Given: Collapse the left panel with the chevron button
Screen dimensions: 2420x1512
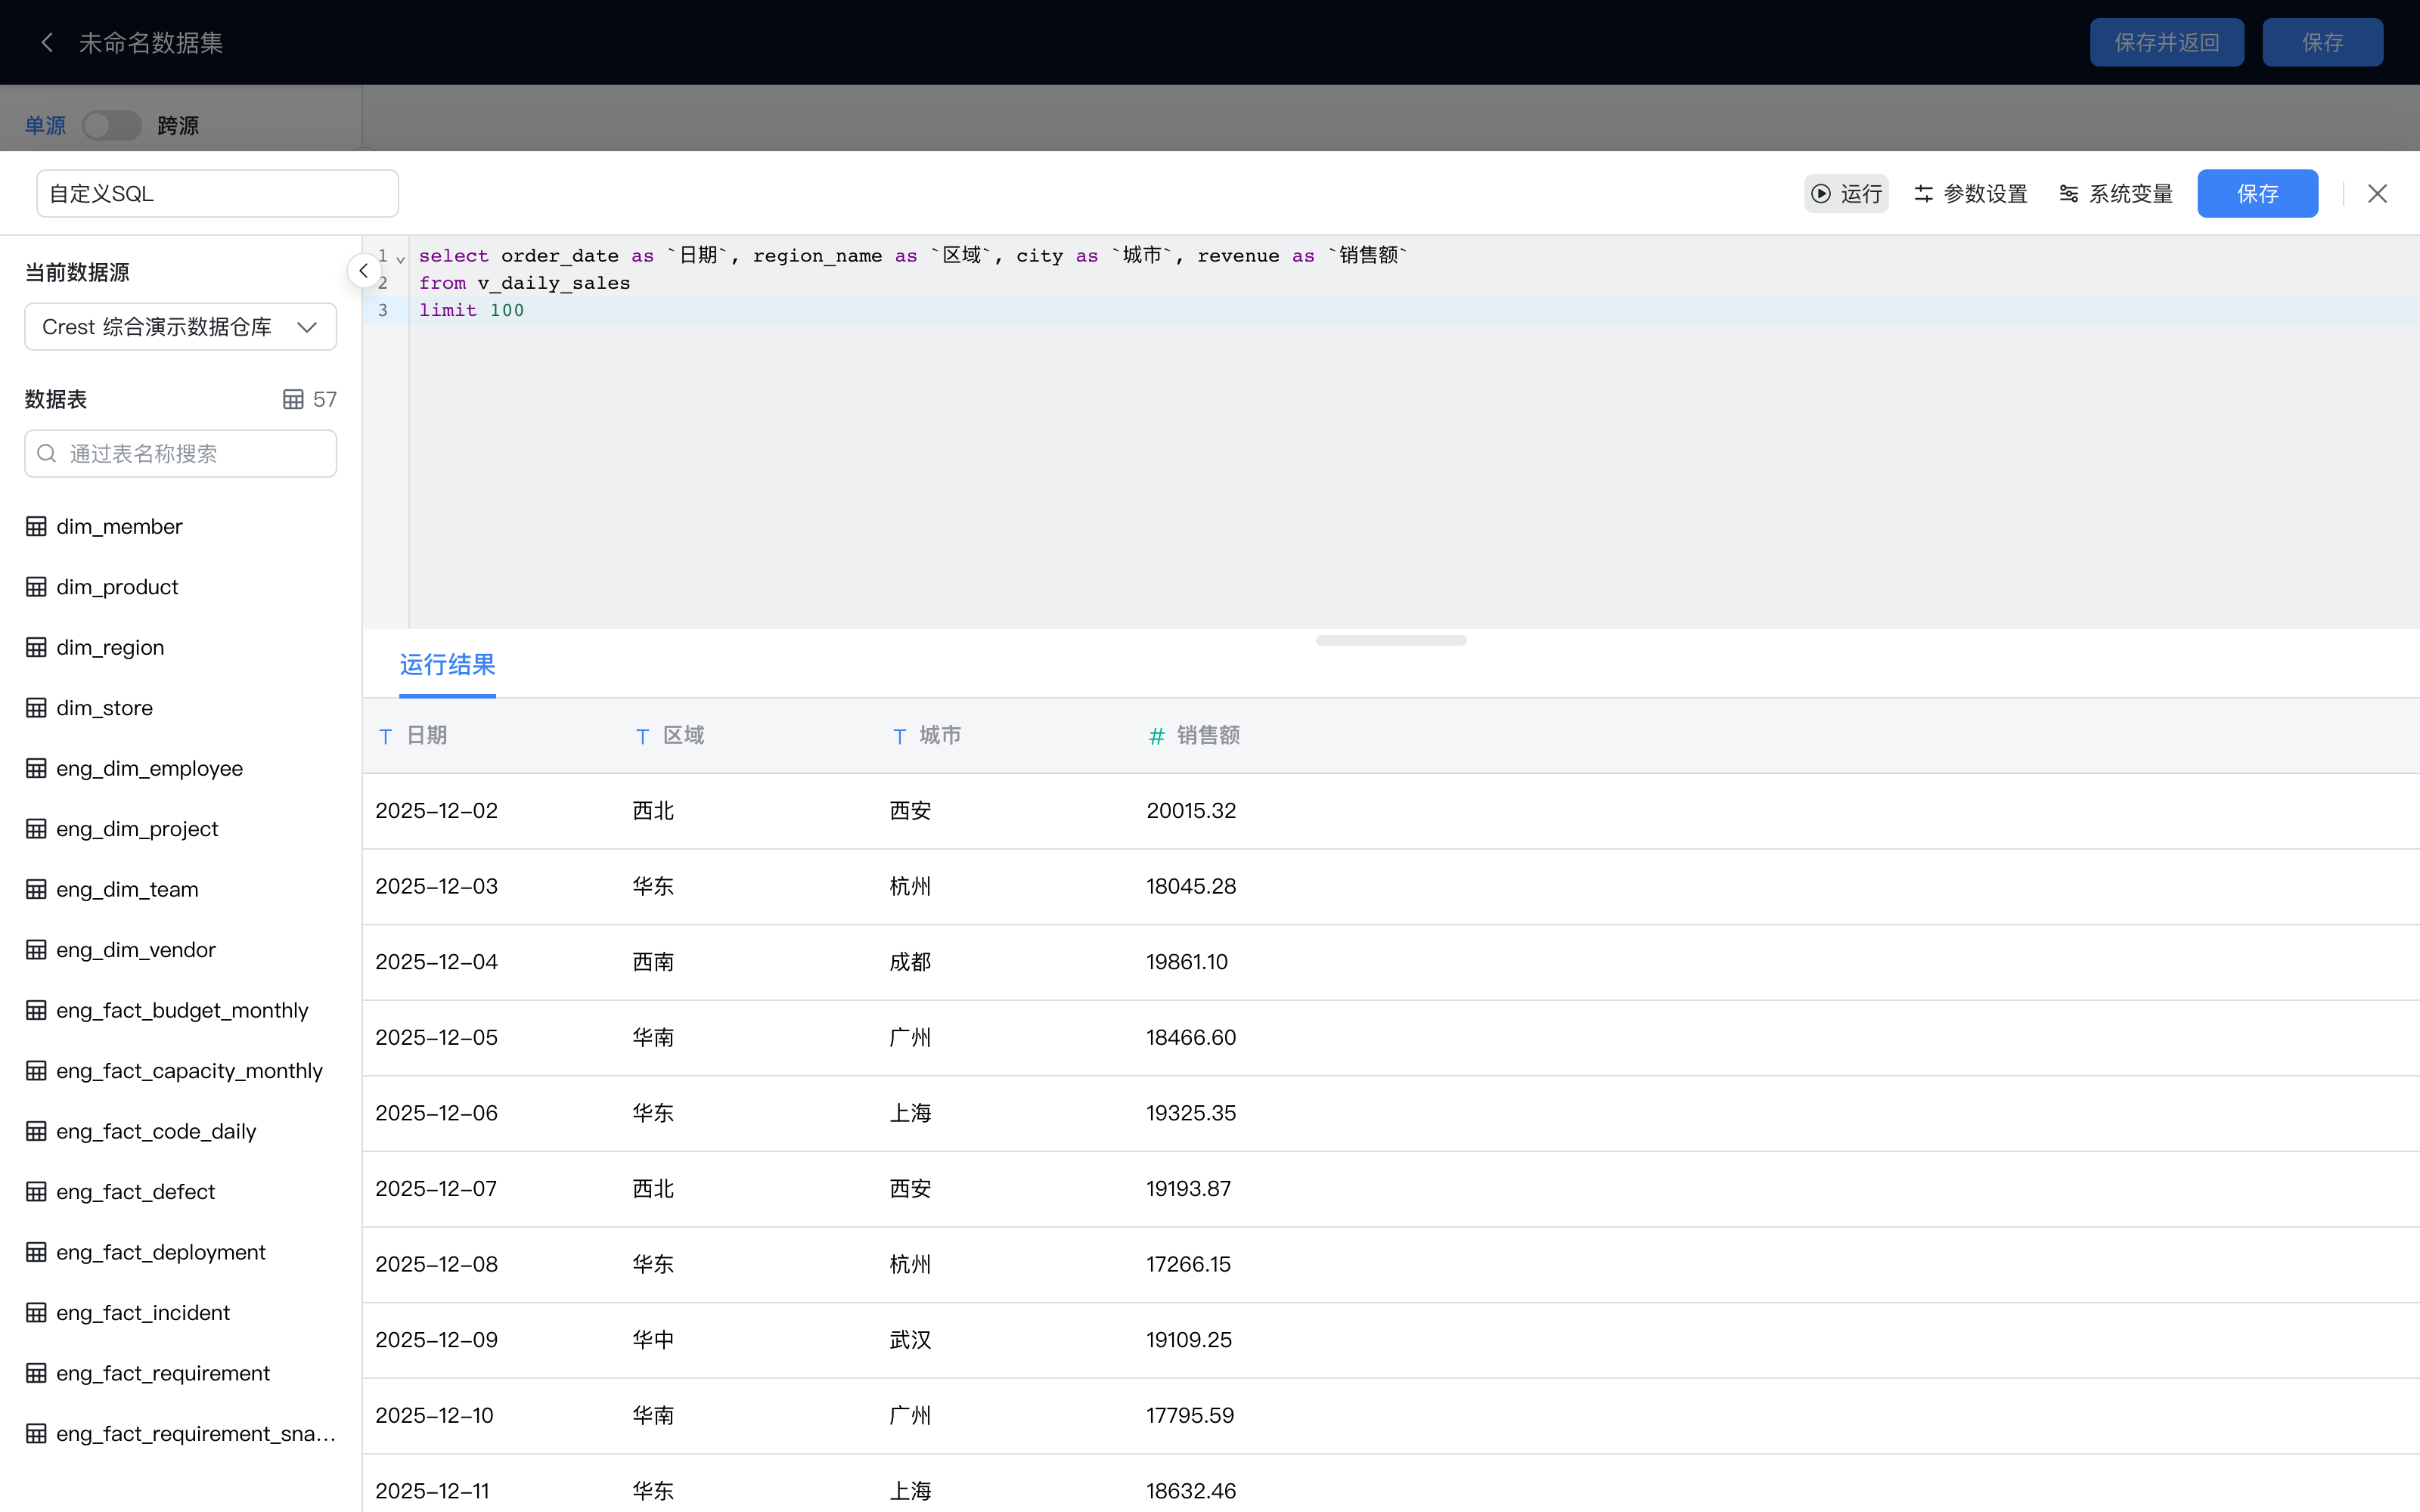Looking at the screenshot, I should click(x=363, y=271).
